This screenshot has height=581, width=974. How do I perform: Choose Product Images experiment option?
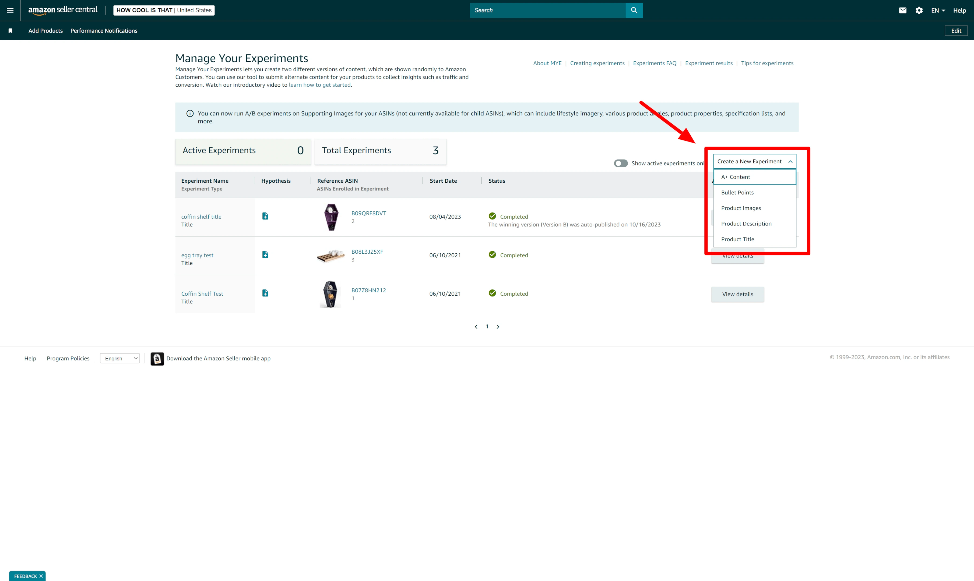[741, 208]
